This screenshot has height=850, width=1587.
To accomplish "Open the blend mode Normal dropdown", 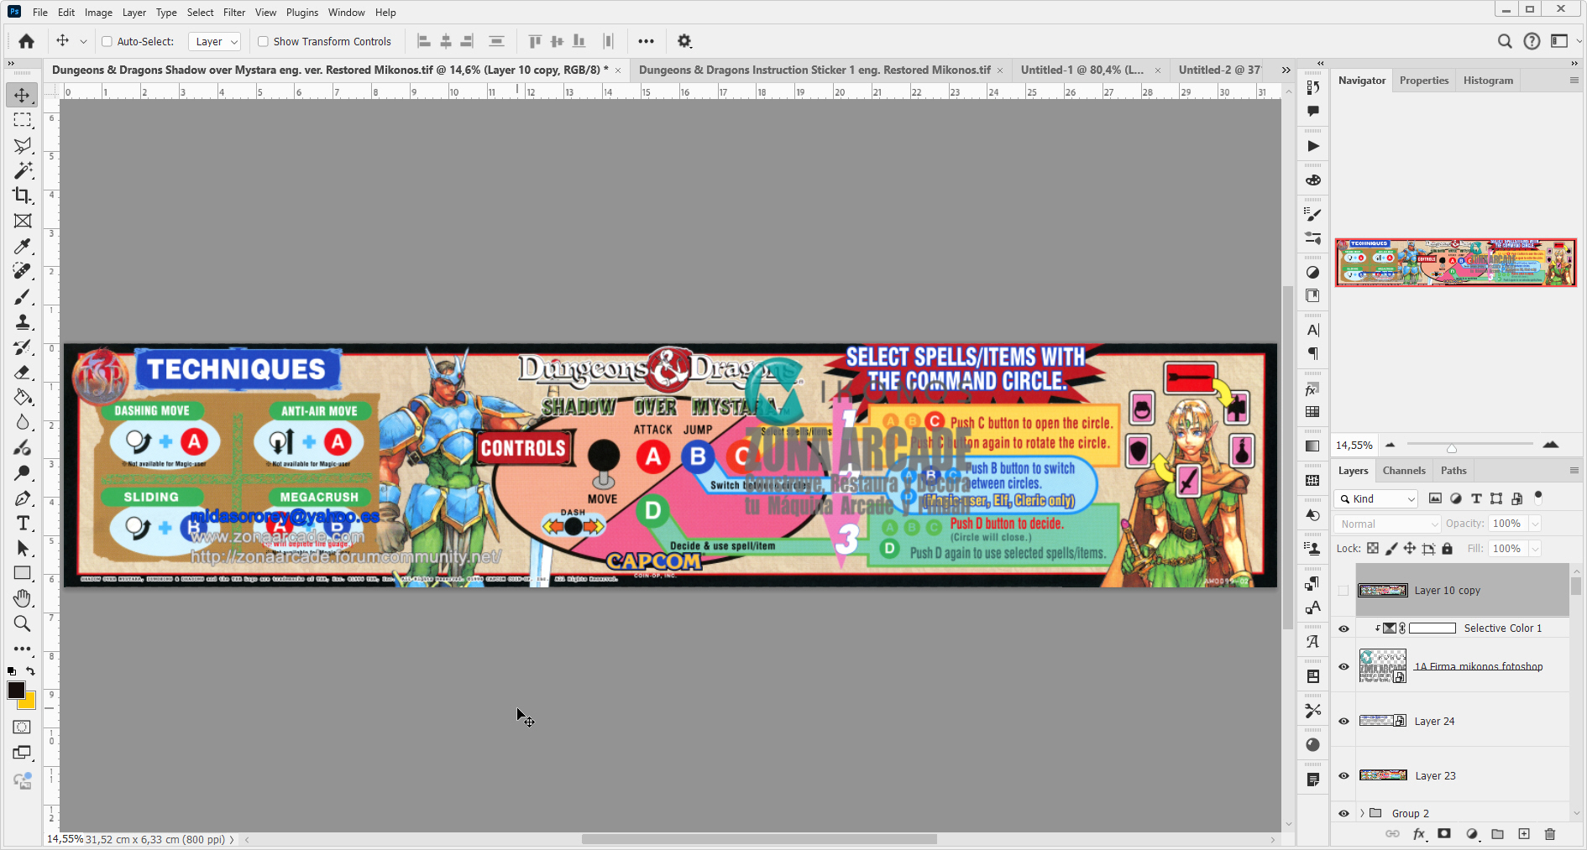I will tap(1388, 524).
